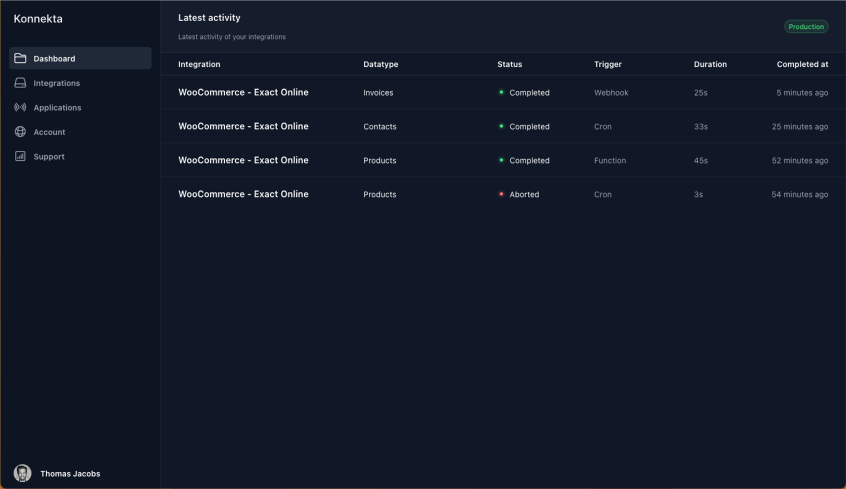Click the green status dot in Contacts row

[x=501, y=126]
